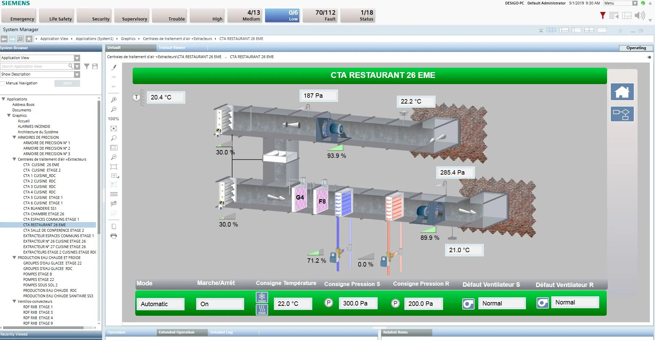This screenshot has height=340, width=655.
Task: Enable the Manual Navigation checkbox
Action: (3, 83)
